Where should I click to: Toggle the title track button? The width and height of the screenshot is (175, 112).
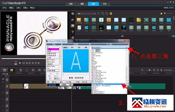[x=7, y=111]
